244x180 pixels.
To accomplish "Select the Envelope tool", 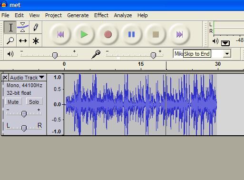I will [x=23, y=28].
